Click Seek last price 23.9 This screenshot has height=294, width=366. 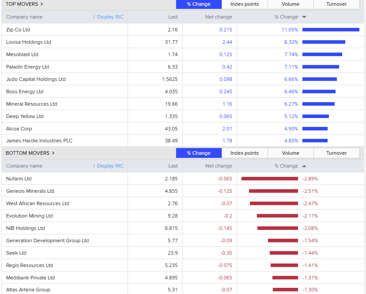(173, 253)
